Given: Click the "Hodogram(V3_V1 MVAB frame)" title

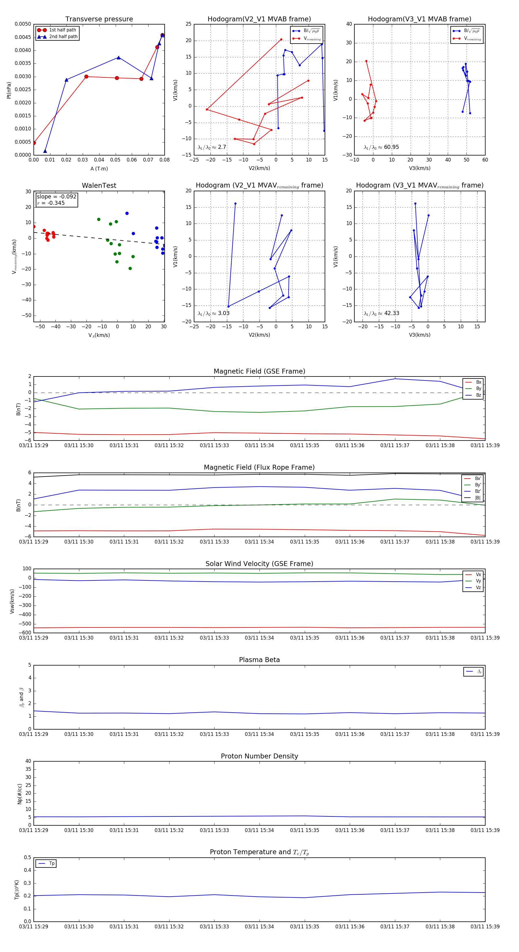Looking at the screenshot, I should click(x=420, y=19).
